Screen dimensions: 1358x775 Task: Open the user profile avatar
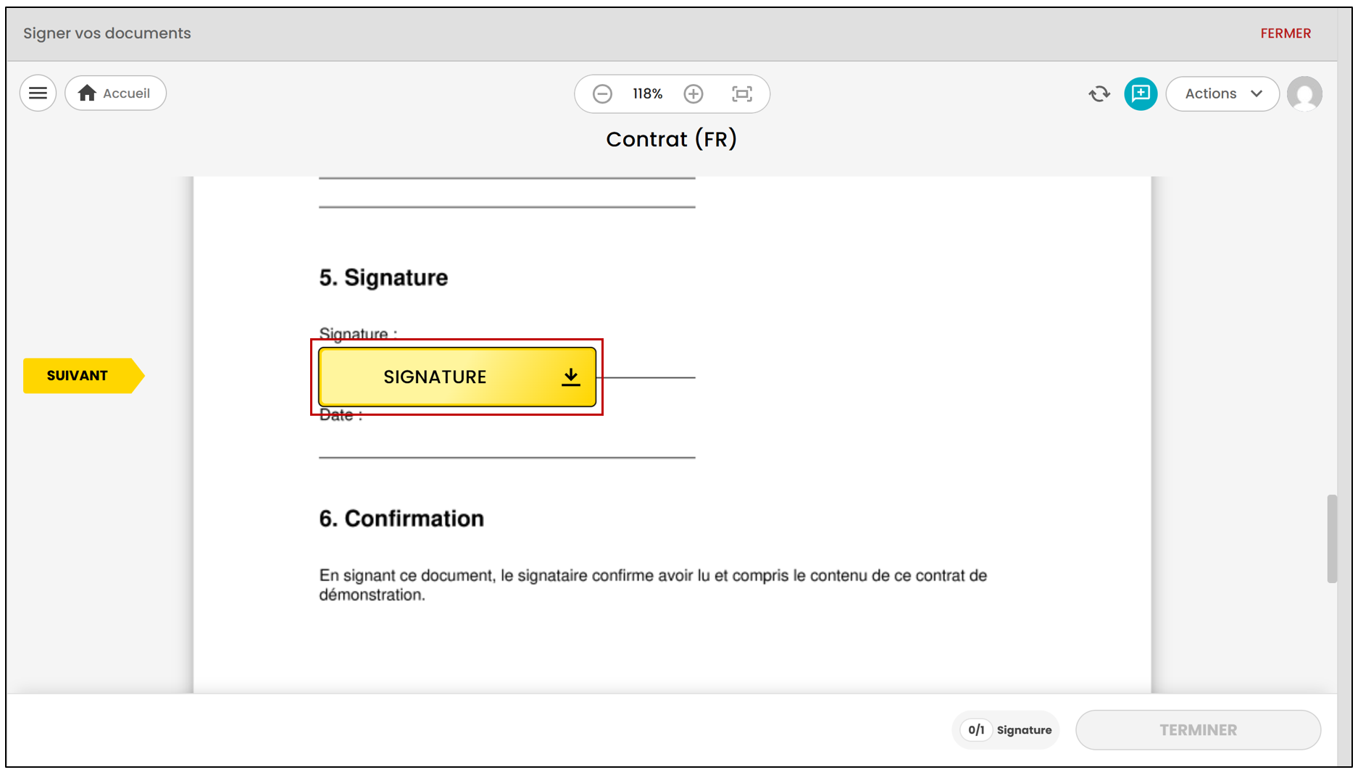pyautogui.click(x=1304, y=94)
